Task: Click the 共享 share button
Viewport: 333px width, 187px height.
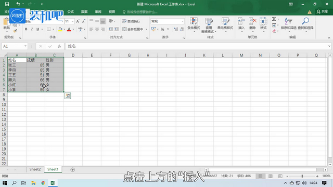Action: pyautogui.click(x=323, y=11)
